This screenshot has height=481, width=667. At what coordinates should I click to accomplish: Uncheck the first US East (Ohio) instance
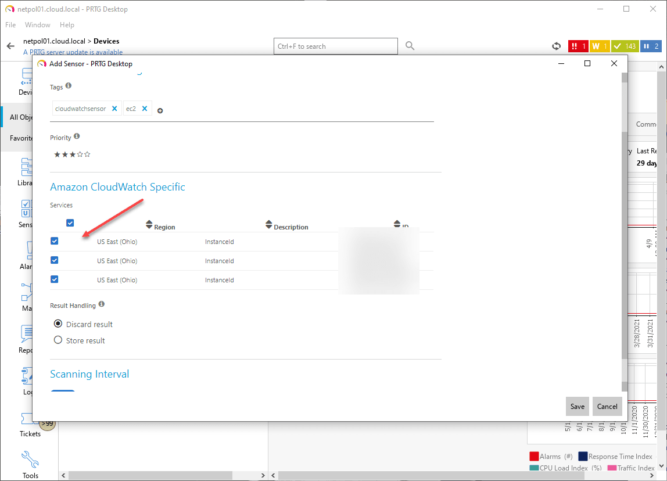click(x=54, y=240)
